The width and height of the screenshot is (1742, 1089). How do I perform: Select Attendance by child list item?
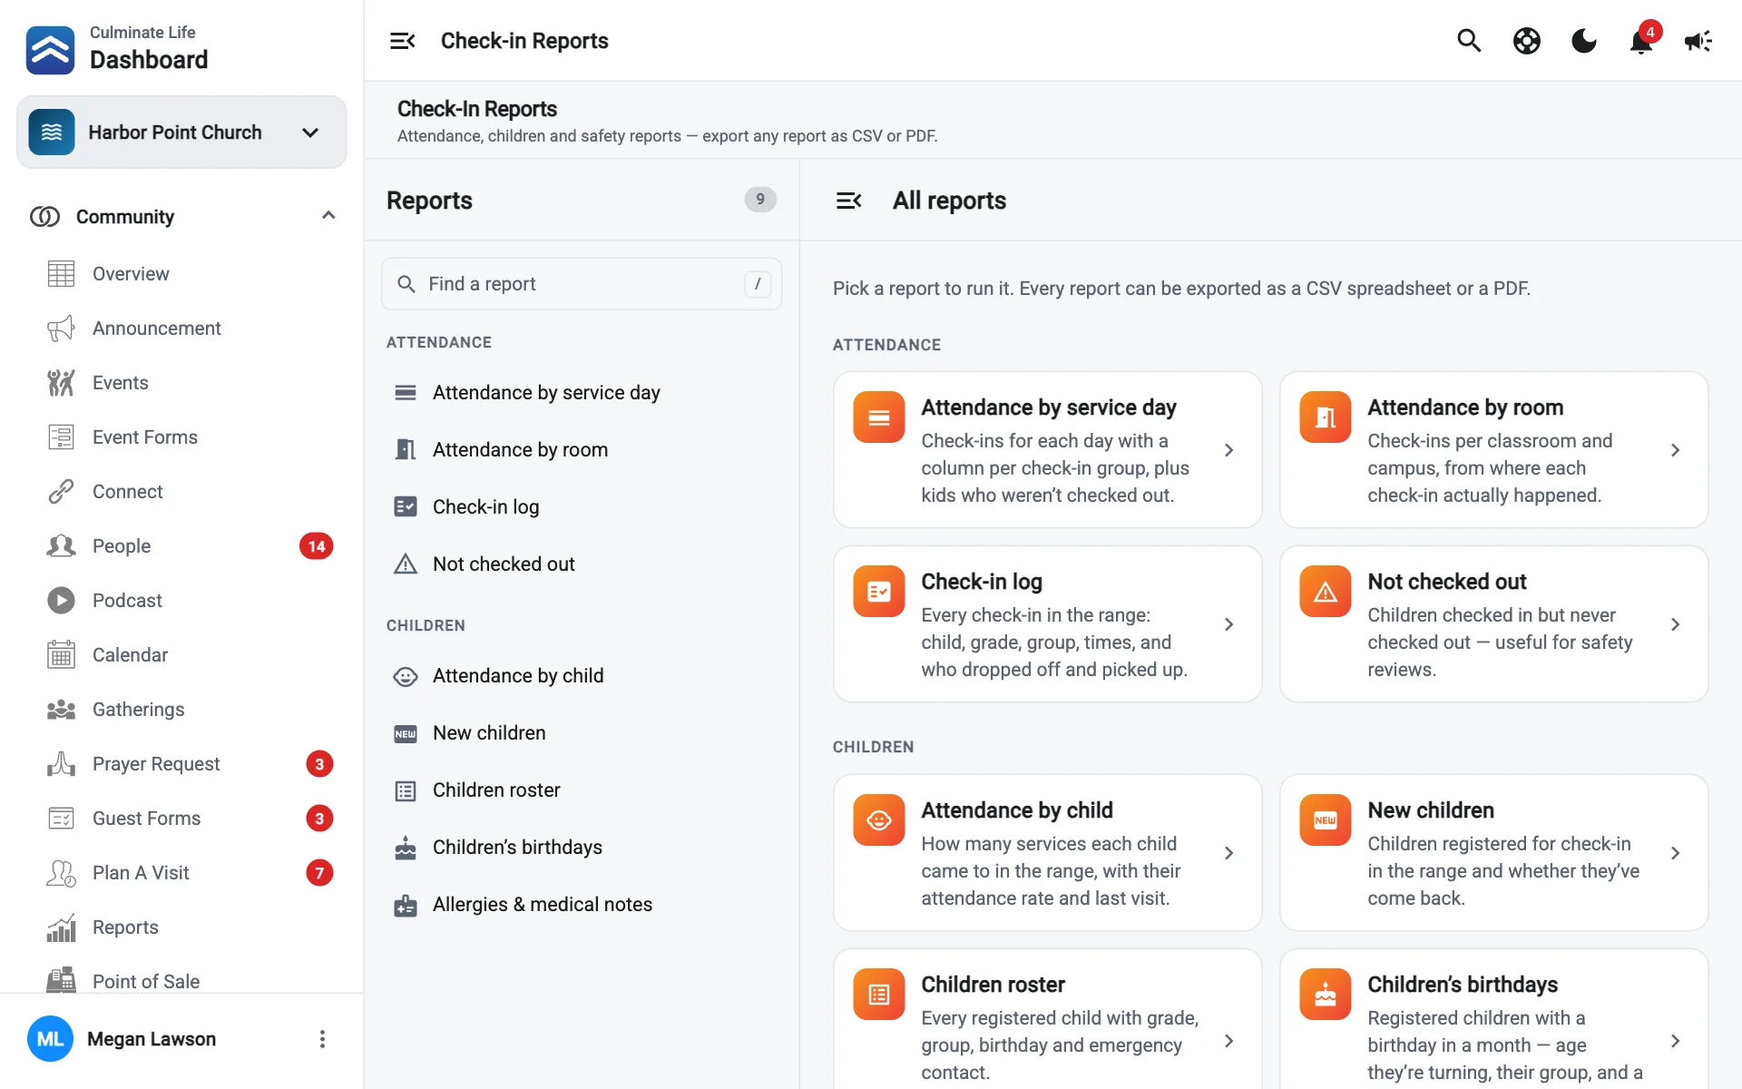point(582,676)
